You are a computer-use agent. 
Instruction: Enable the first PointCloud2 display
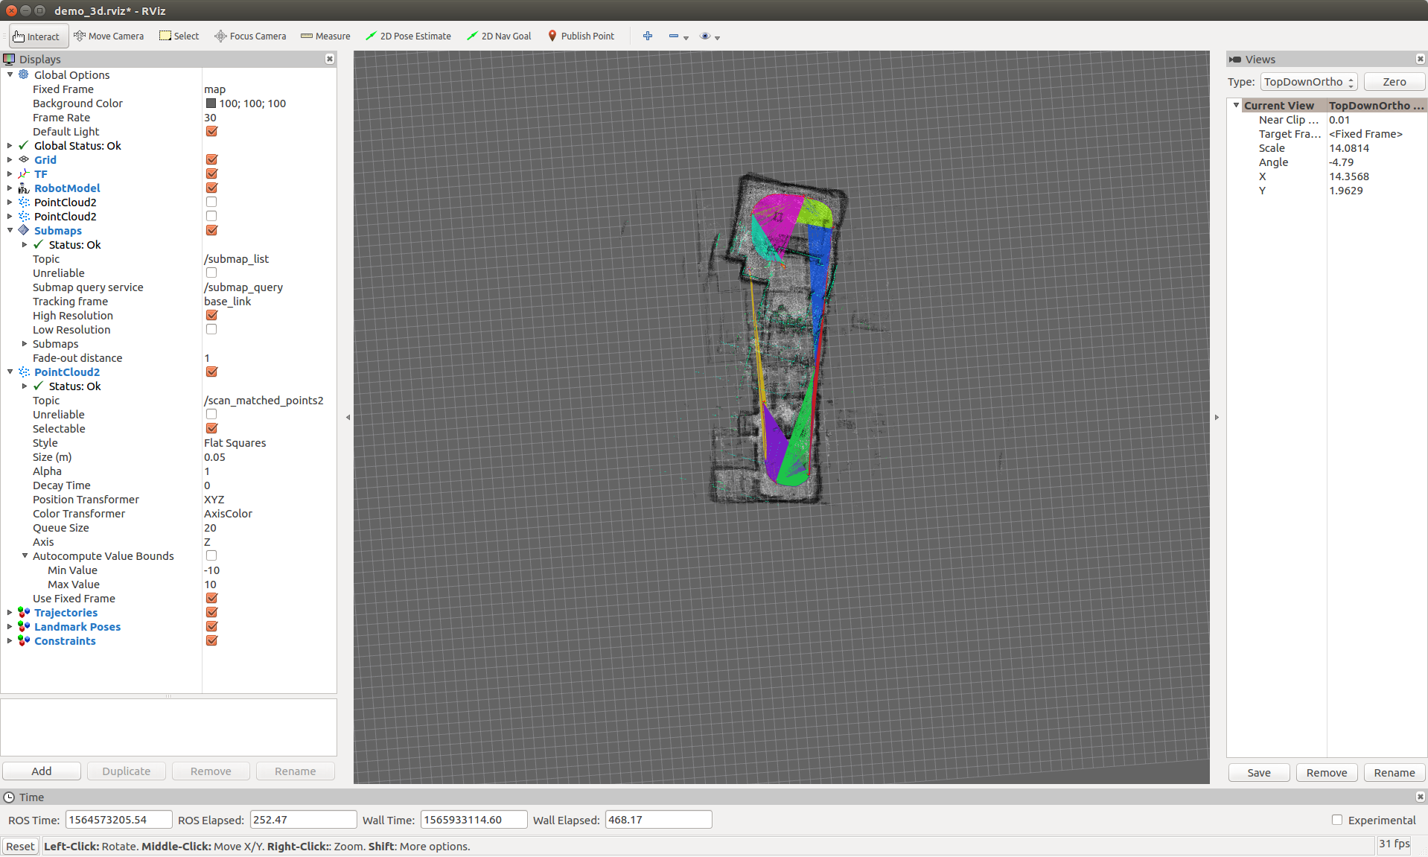coord(211,201)
